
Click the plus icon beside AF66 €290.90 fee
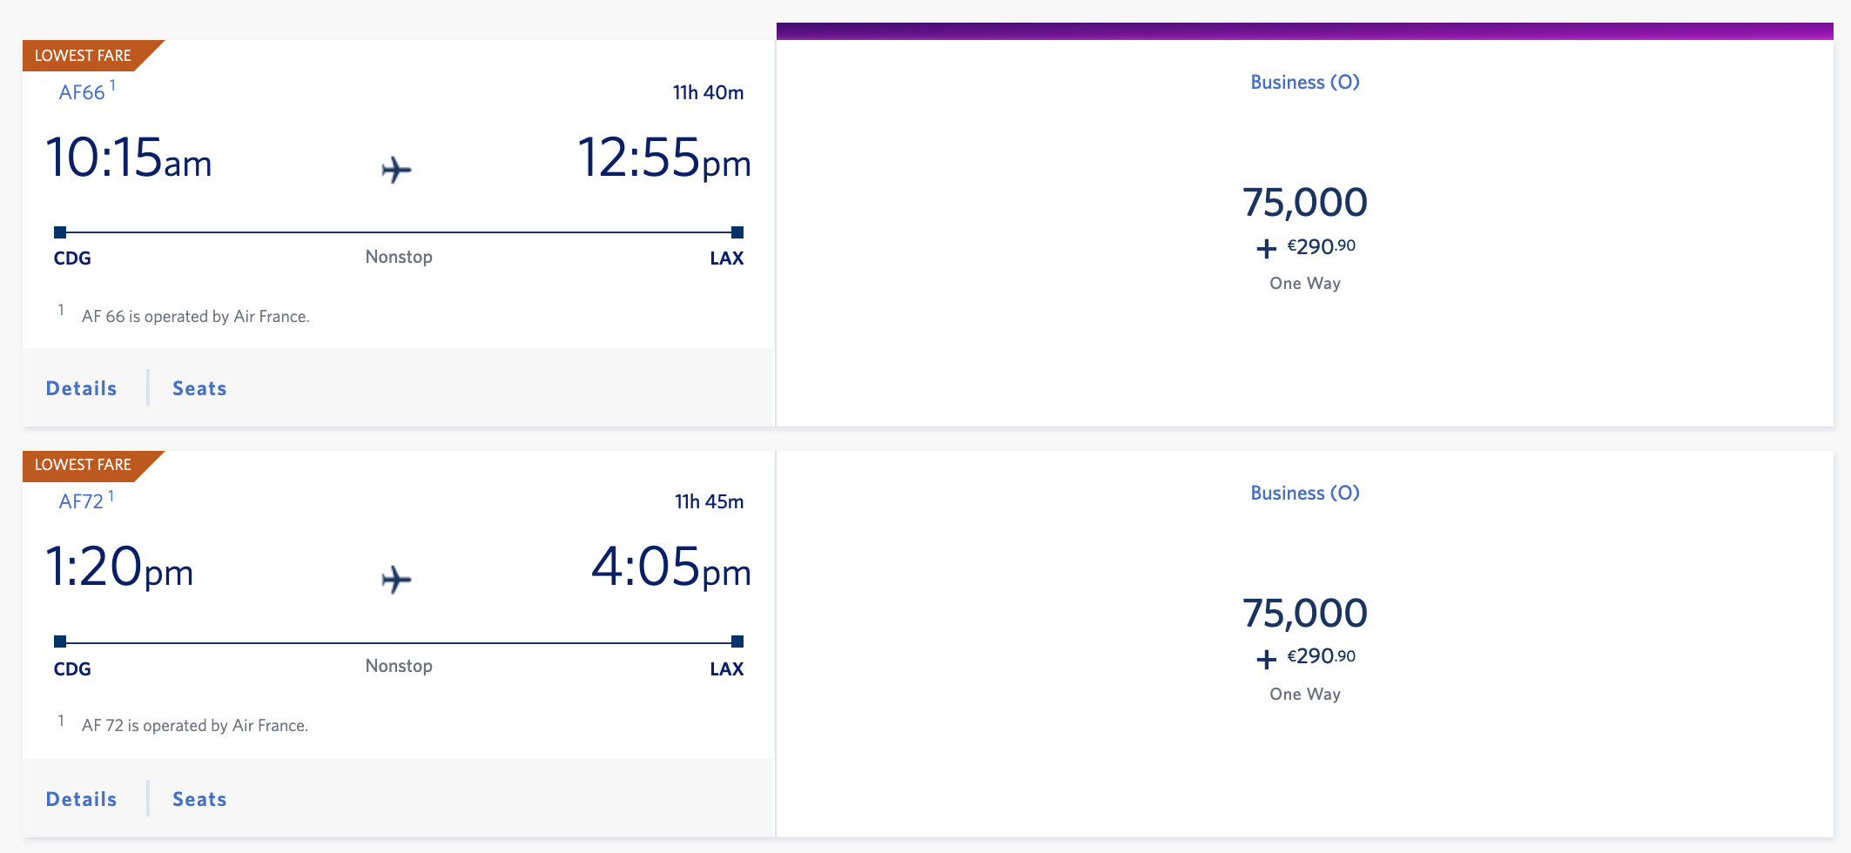coord(1266,249)
